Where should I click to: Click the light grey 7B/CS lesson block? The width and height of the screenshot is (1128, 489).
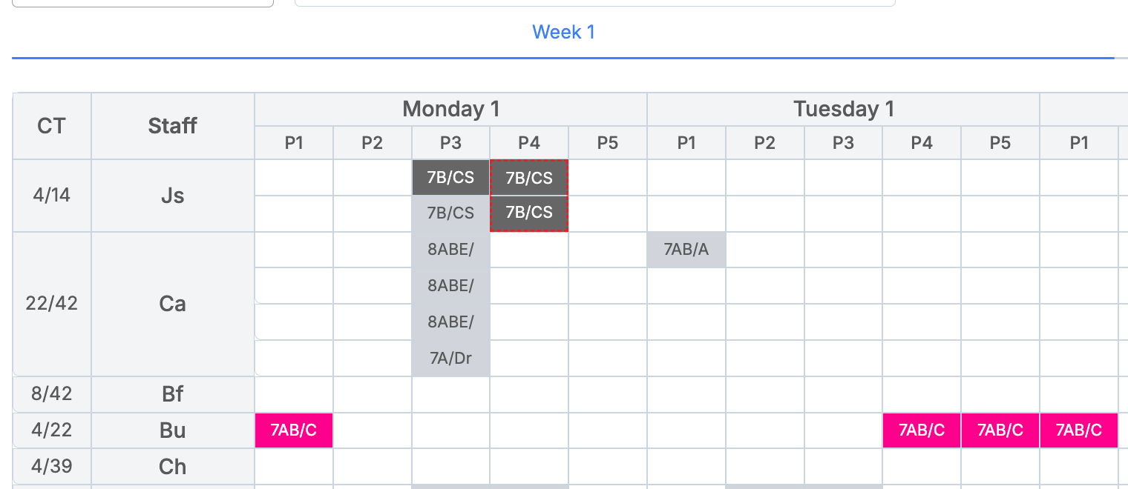[450, 213]
